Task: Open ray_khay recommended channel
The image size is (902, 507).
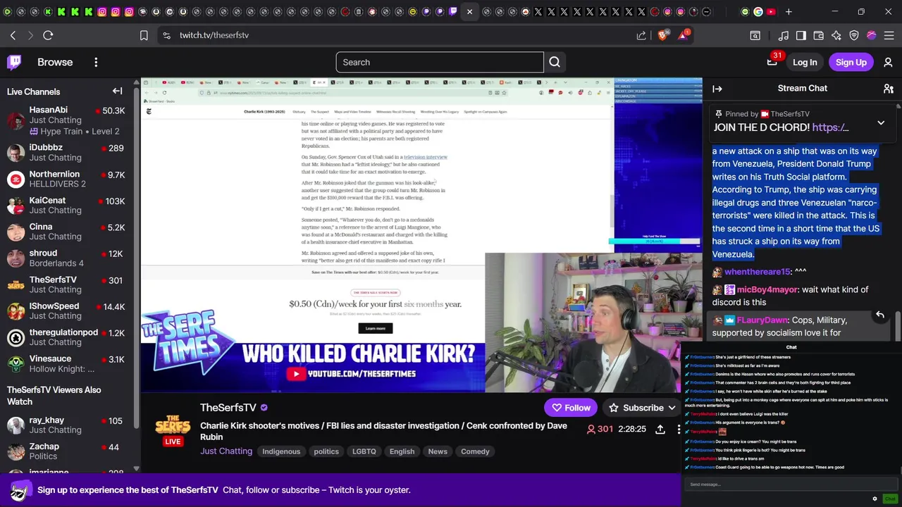Action: click(x=67, y=425)
